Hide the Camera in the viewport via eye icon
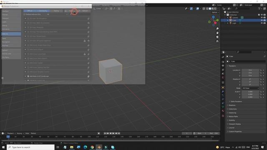Viewport: 267px width, 150px height. coord(262,17)
